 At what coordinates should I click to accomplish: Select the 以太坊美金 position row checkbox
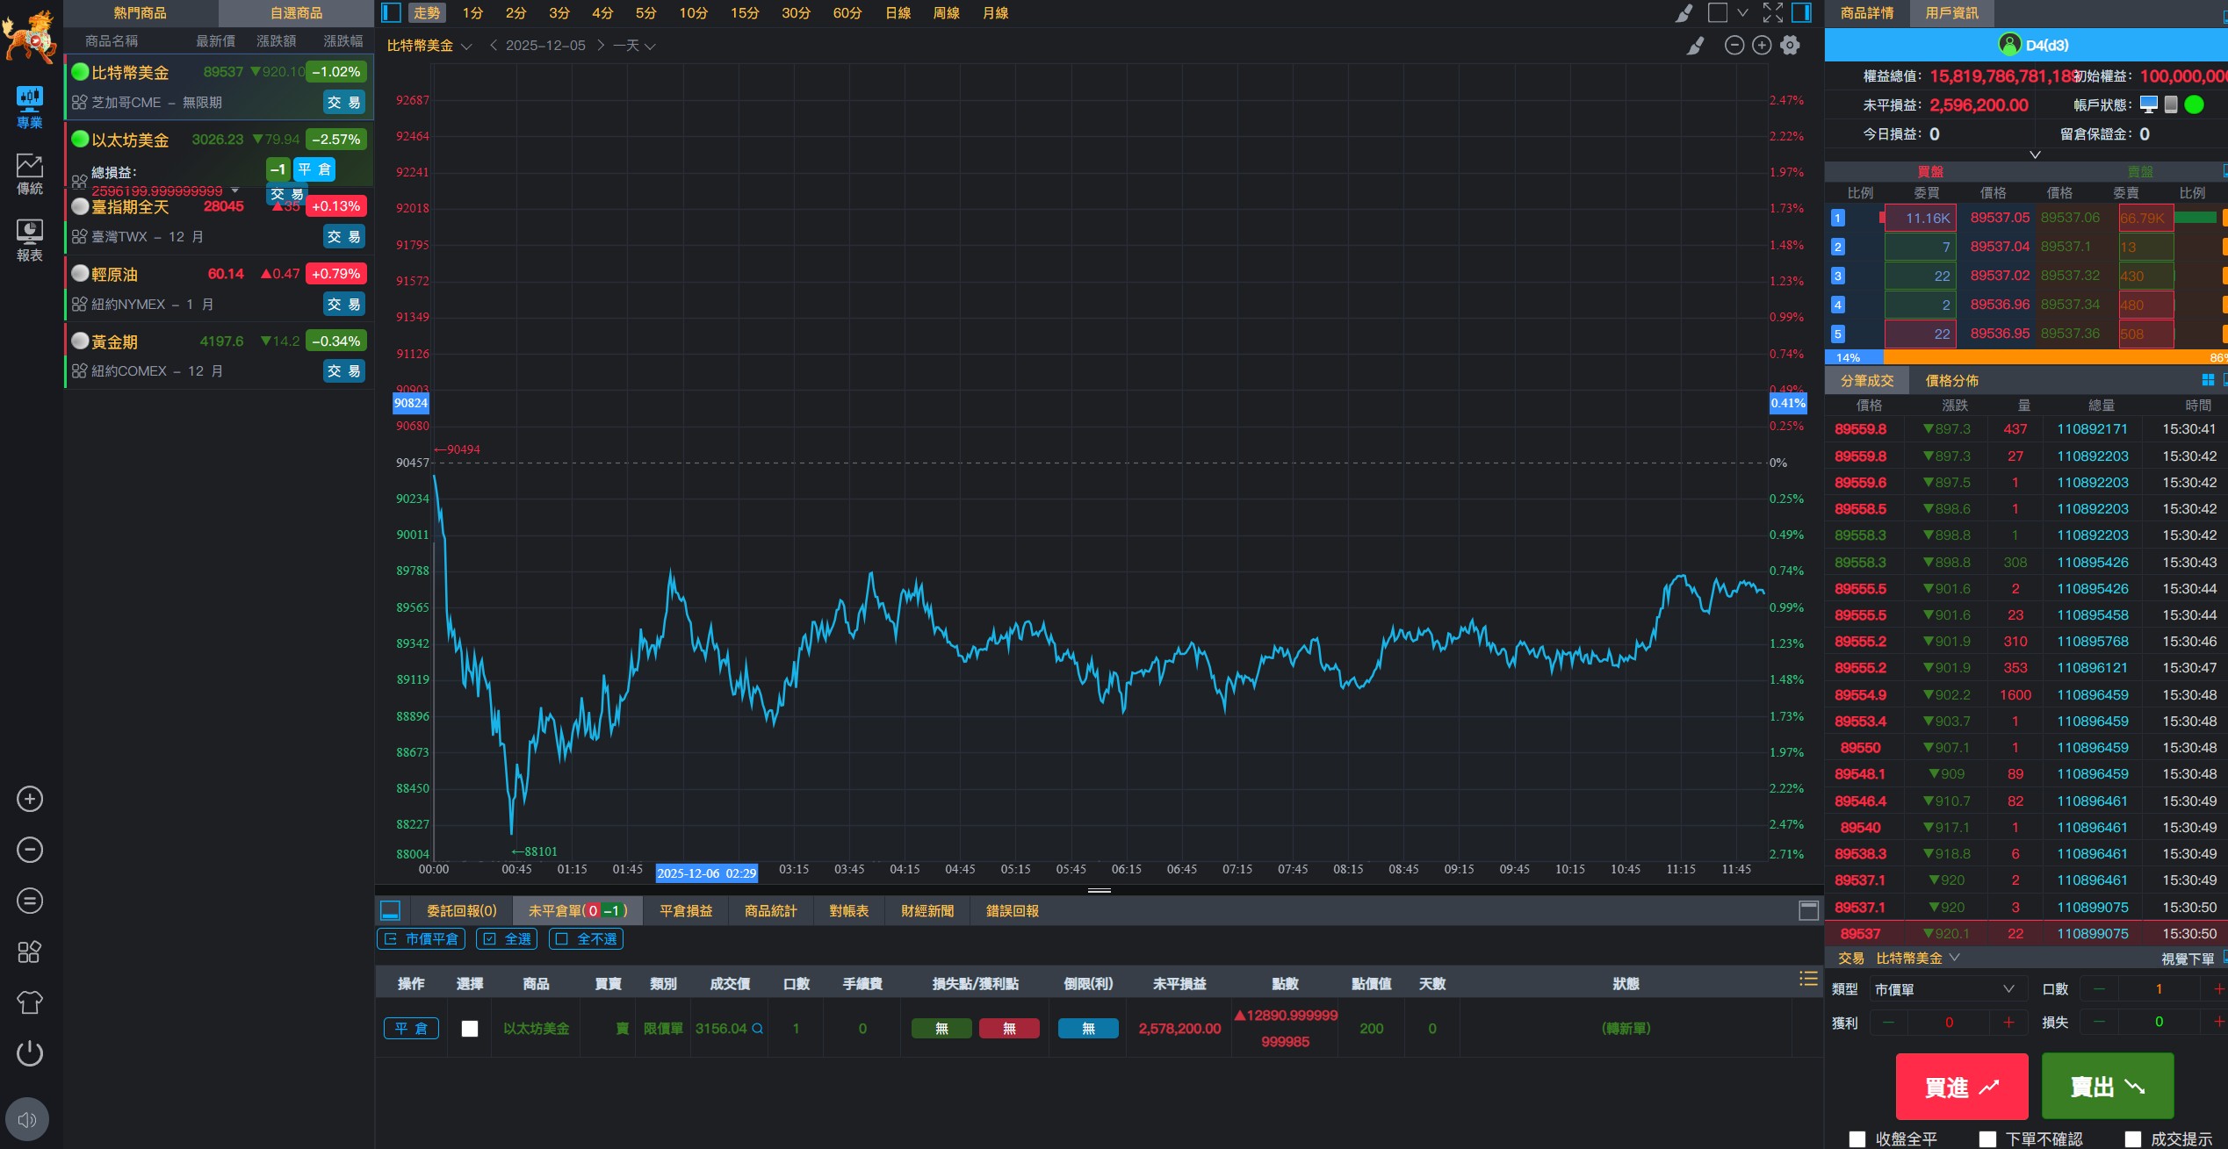coord(470,1029)
